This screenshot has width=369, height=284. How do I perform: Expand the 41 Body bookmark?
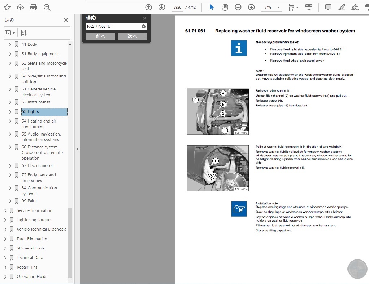(10, 44)
